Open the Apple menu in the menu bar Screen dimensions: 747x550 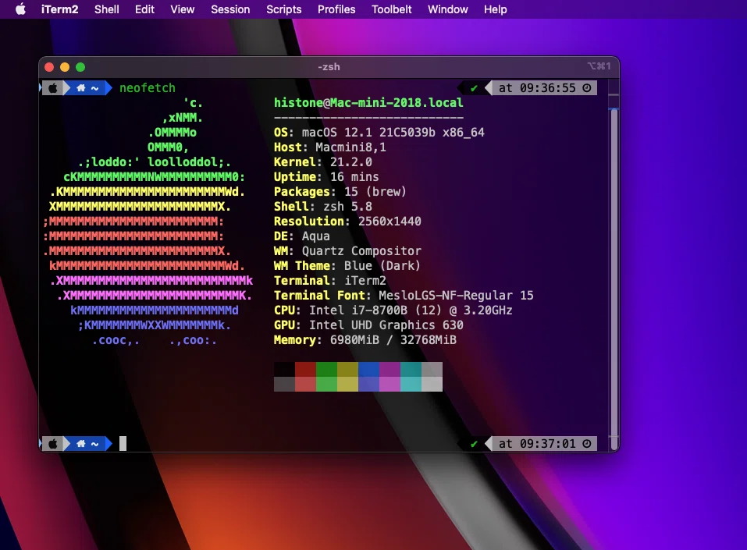(20, 9)
